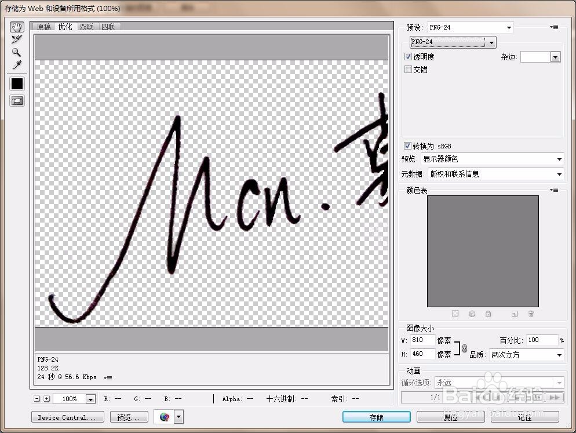Click delete color trash icon
Viewport: 576px width, 433px height.
pyautogui.click(x=531, y=314)
